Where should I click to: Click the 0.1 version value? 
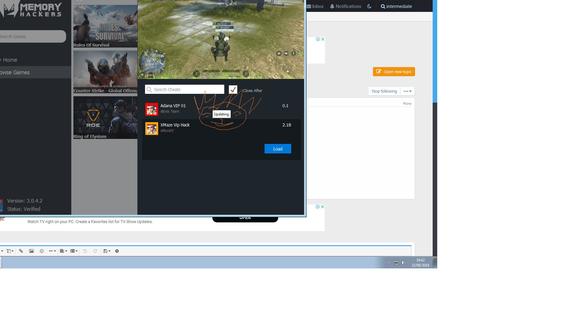[x=285, y=106]
